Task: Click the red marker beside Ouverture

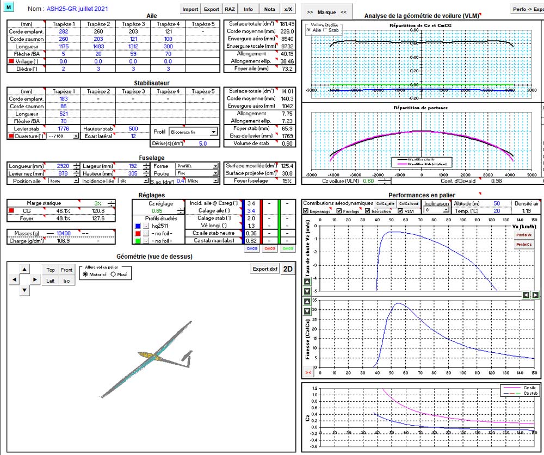Action: pyautogui.click(x=11, y=136)
